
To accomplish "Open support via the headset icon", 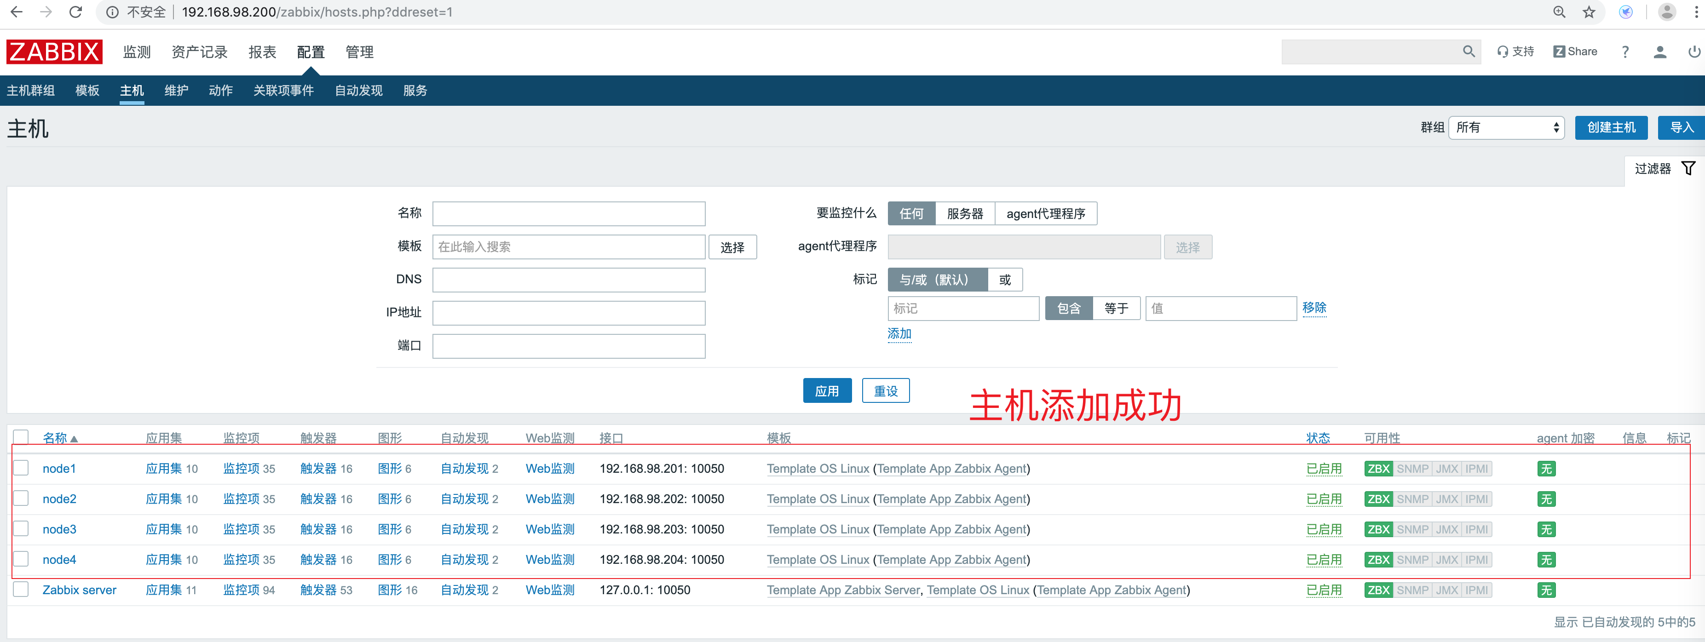I will [1503, 52].
